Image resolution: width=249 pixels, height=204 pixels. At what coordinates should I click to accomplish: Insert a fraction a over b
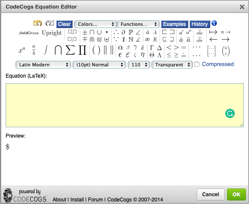(x=34, y=50)
